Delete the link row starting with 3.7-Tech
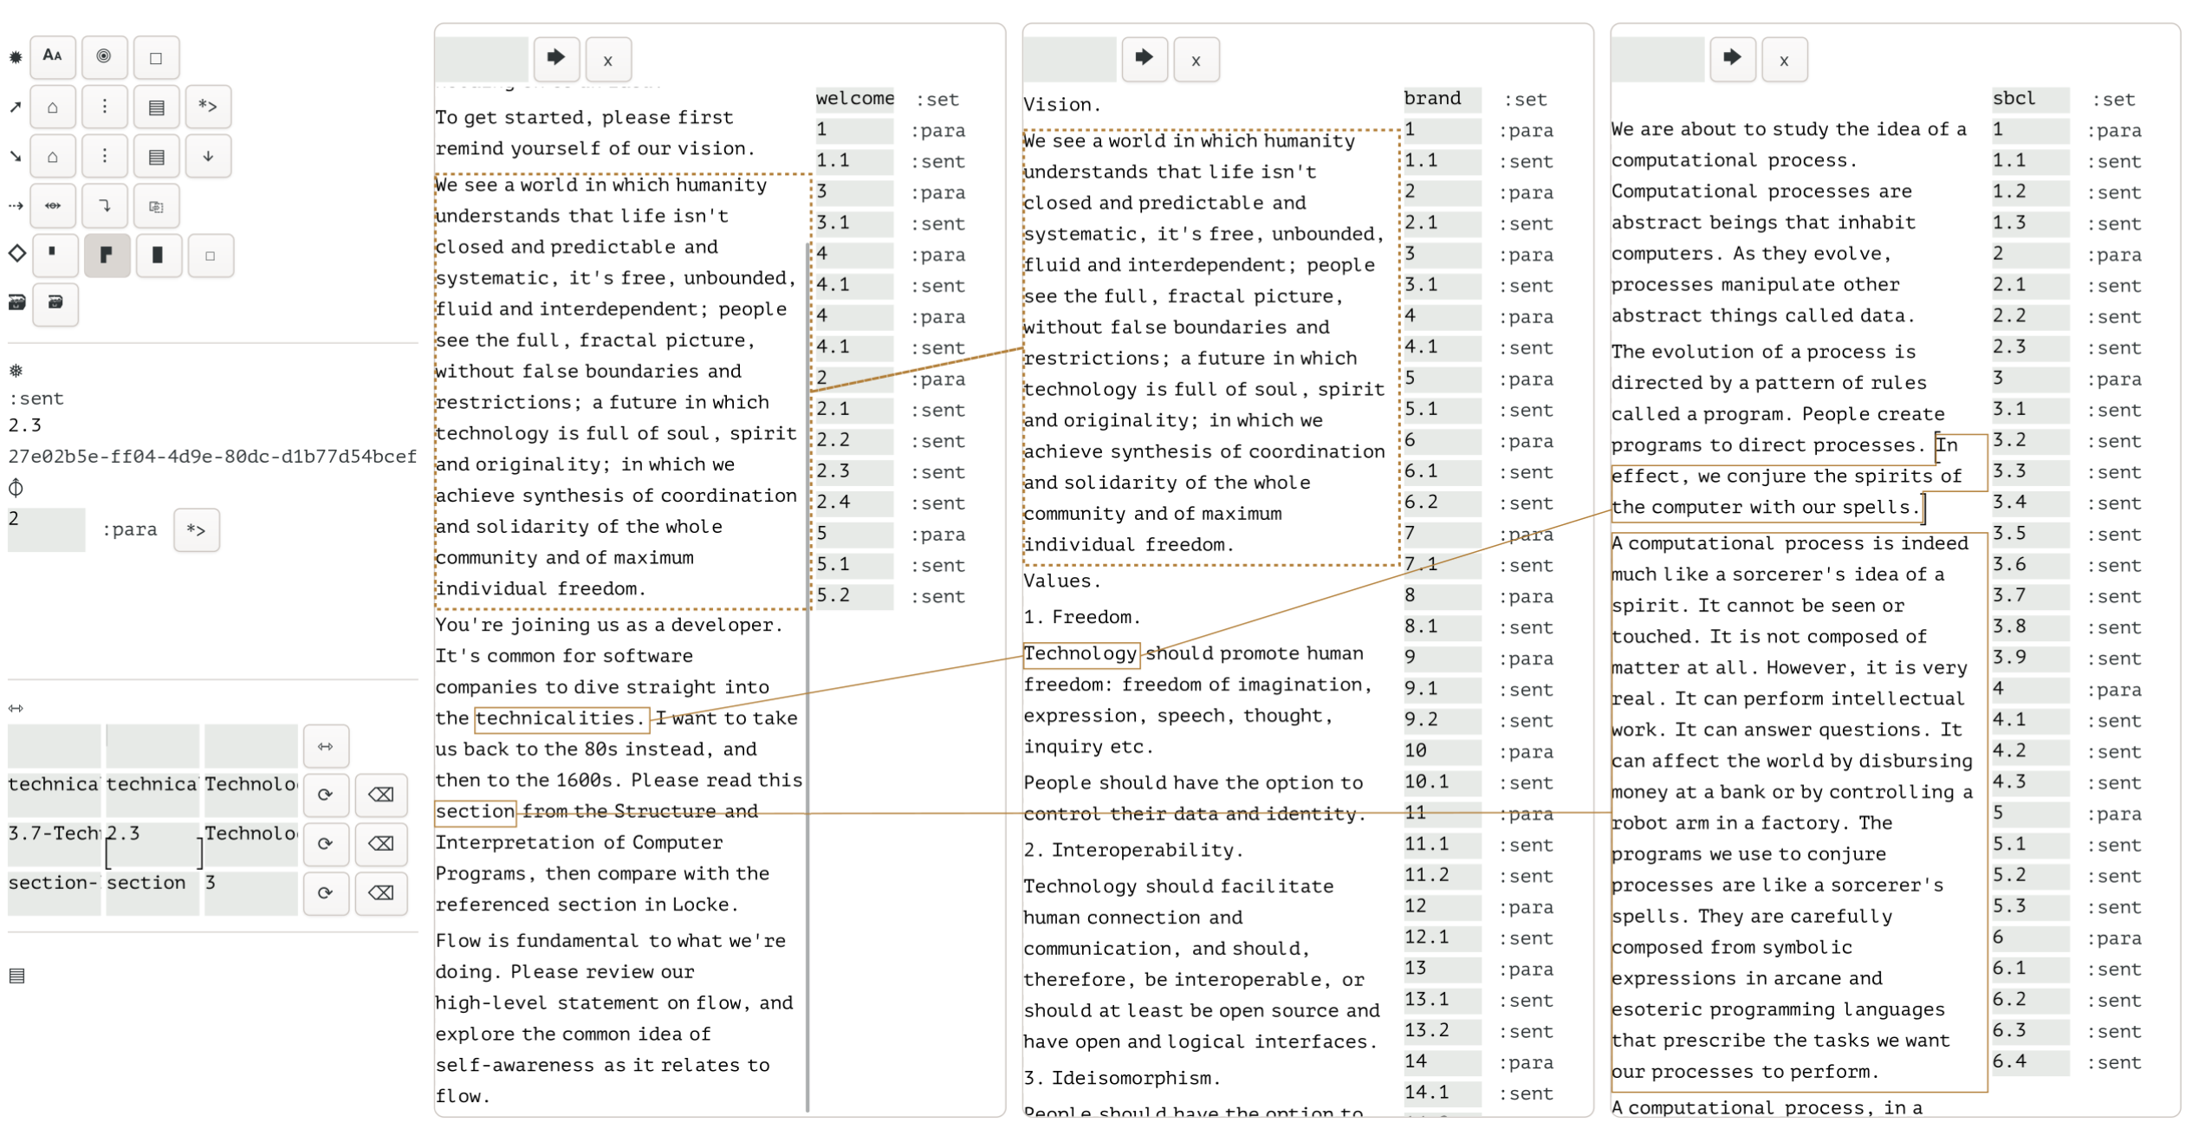 [380, 846]
